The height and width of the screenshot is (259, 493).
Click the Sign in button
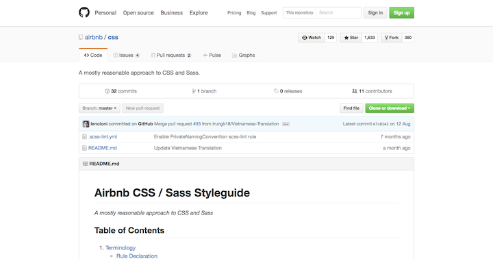[x=375, y=12]
